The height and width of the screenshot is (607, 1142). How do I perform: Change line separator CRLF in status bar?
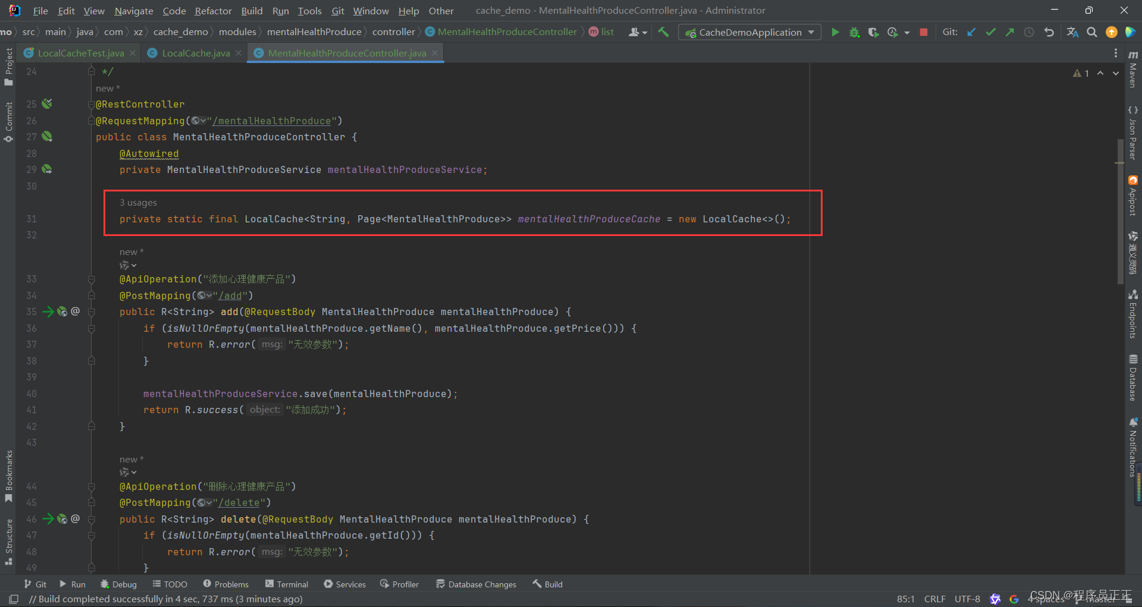tap(934, 599)
